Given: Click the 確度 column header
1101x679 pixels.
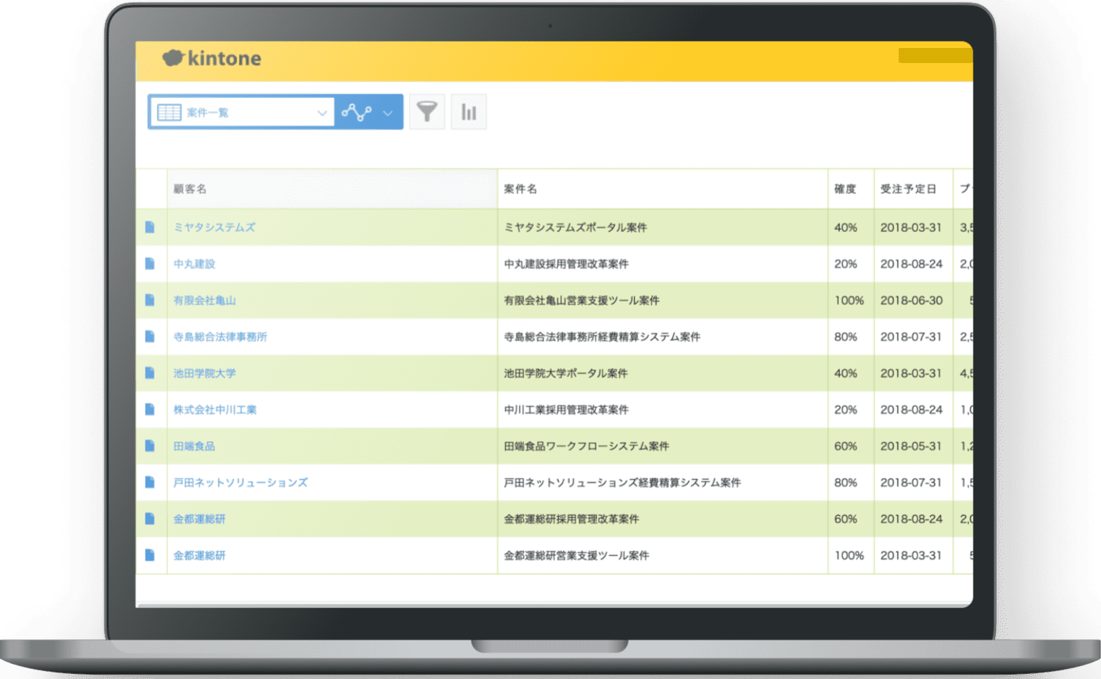Looking at the screenshot, I should point(845,189).
